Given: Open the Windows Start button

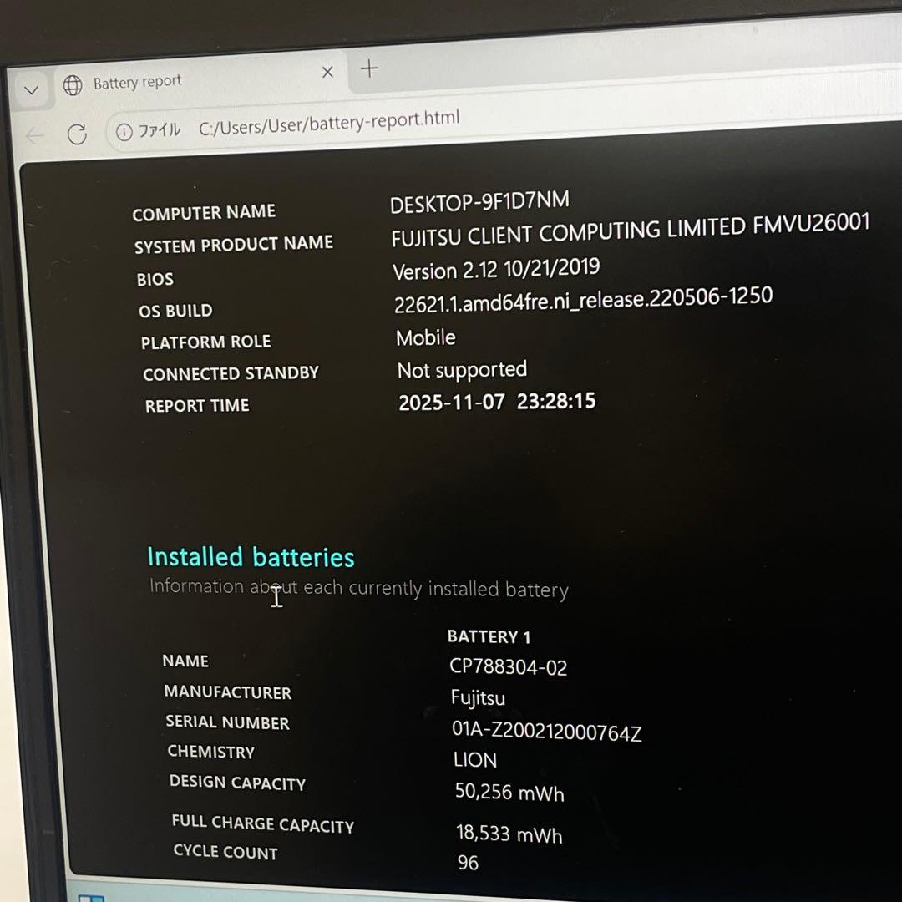Looking at the screenshot, I should point(90,897).
